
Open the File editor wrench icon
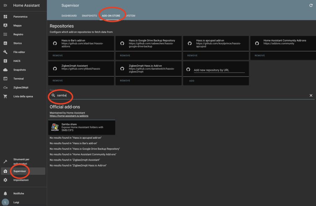[x=6, y=52]
